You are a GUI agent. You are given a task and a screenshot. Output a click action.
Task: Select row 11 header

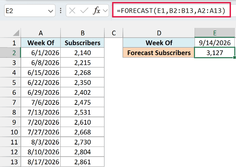(x=10, y=142)
